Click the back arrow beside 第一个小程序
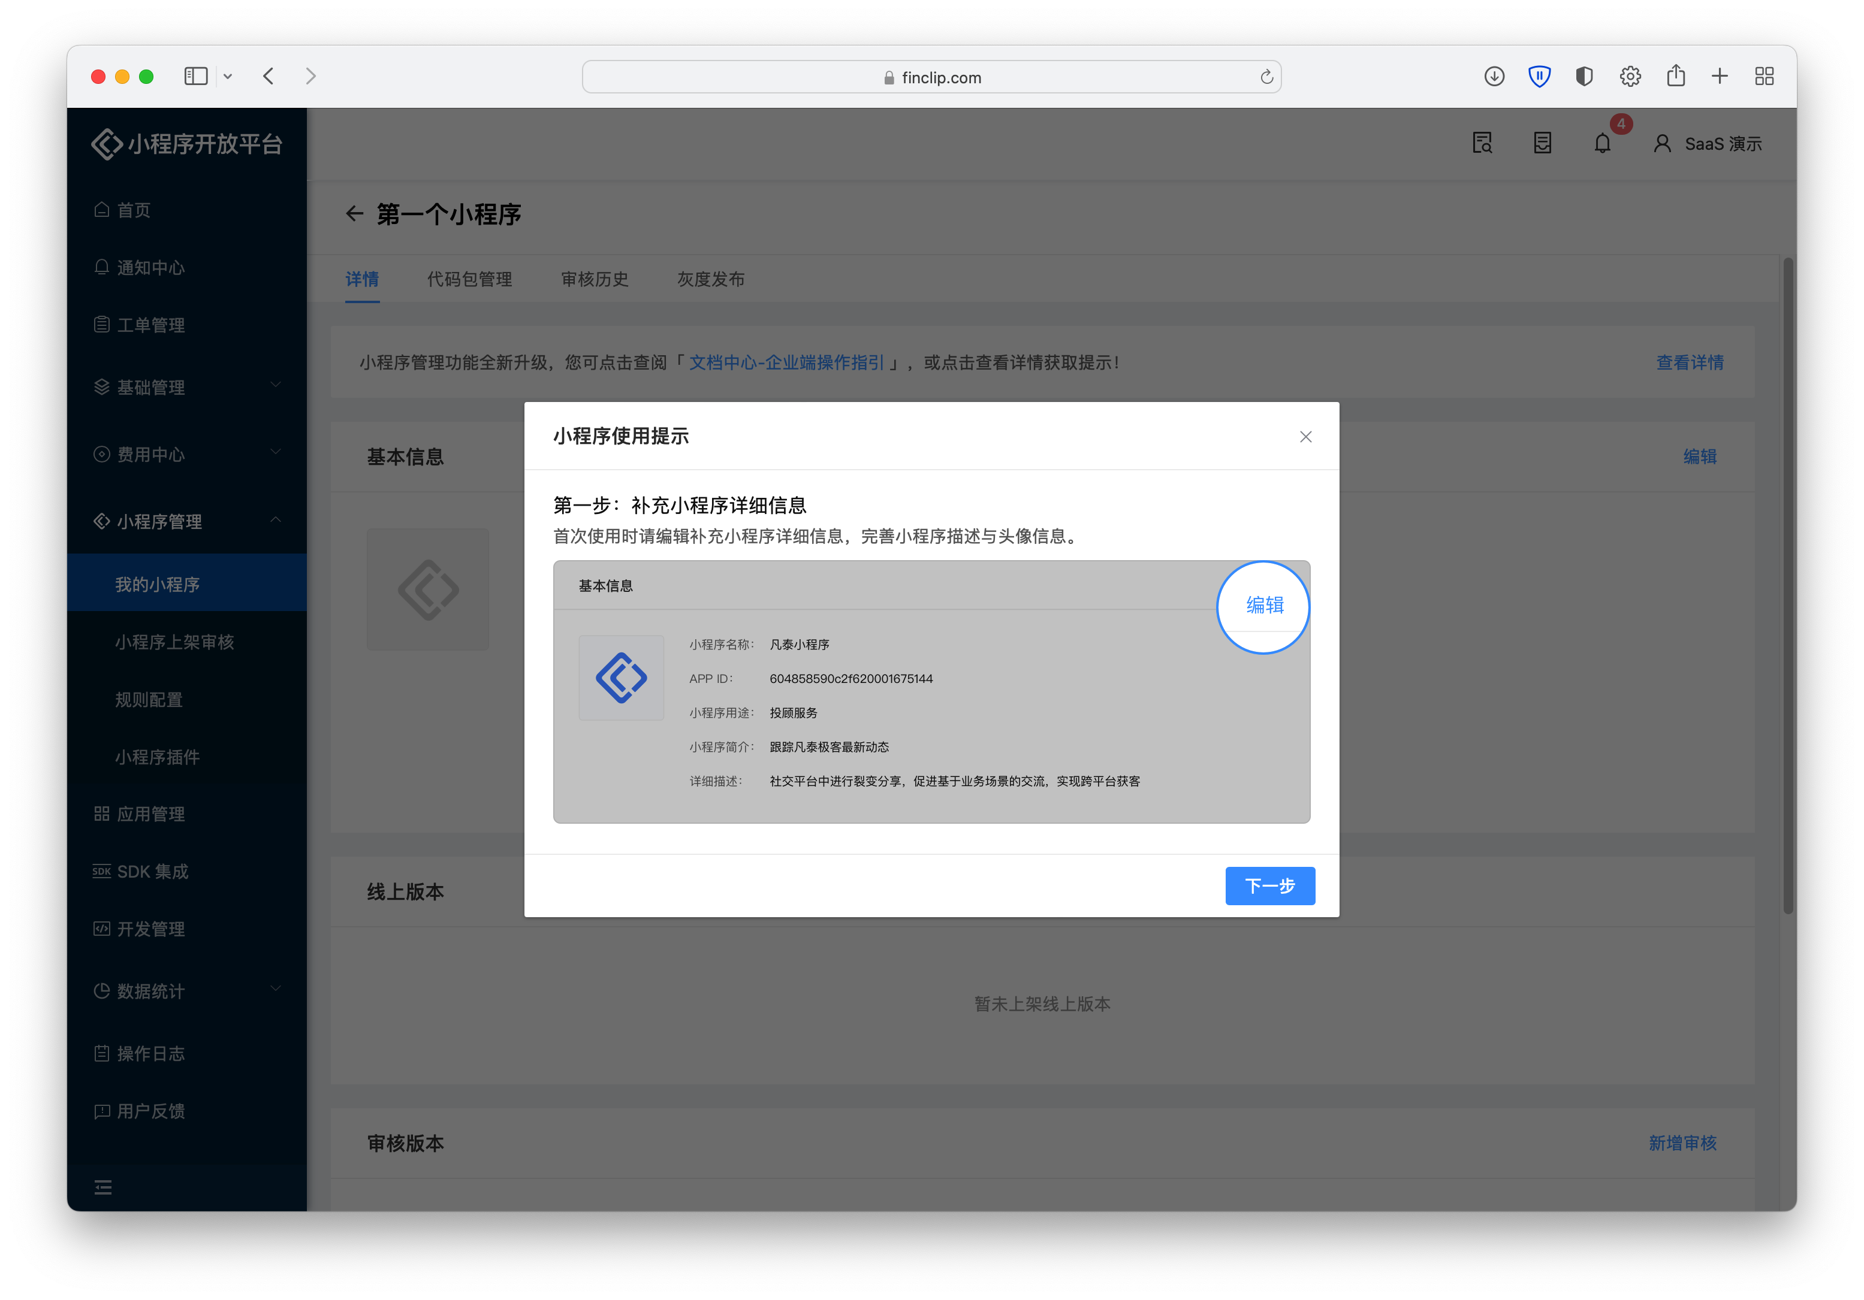The width and height of the screenshot is (1864, 1300). coord(354,214)
